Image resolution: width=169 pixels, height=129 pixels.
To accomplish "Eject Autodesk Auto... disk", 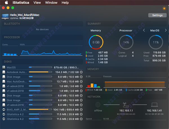I will pyautogui.click(x=81, y=72).
